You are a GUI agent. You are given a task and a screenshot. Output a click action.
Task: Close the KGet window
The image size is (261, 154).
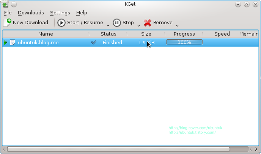pyautogui.click(x=255, y=4)
